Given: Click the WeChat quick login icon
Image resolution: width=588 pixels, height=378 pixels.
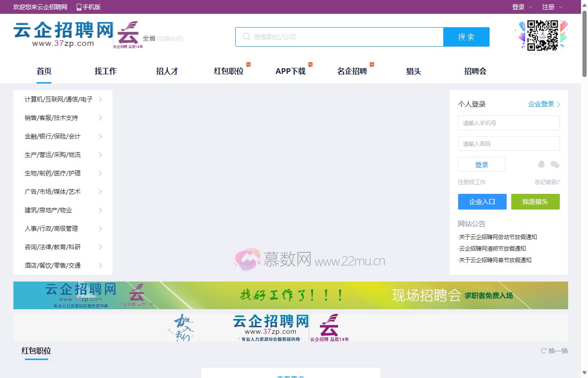Looking at the screenshot, I should pyautogui.click(x=555, y=164).
